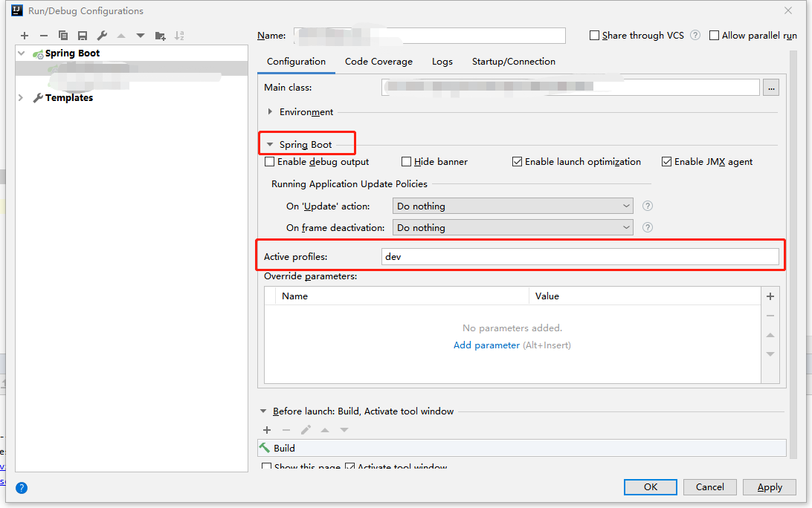Viewport: 812px width, 508px height.
Task: Open Code Coverage tab
Action: (378, 62)
